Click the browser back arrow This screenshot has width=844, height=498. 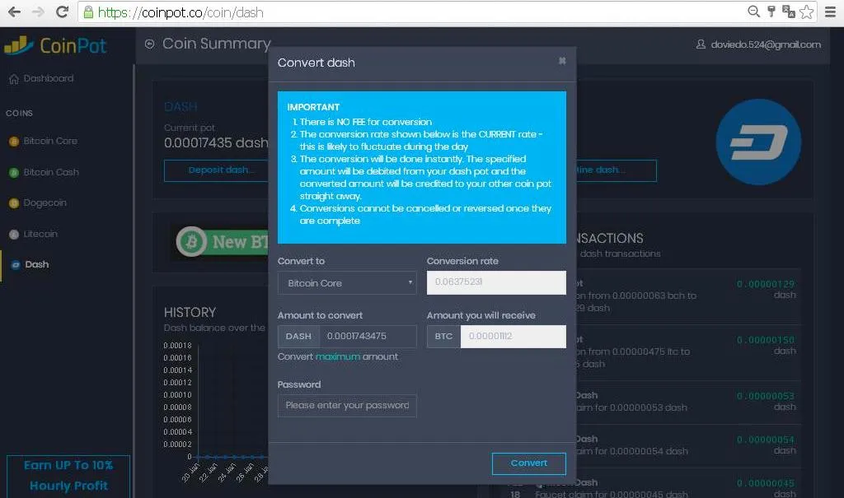click(15, 12)
